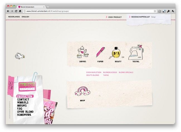Open the Servies teapot category
The image size is (181, 132).
click(x=83, y=52)
